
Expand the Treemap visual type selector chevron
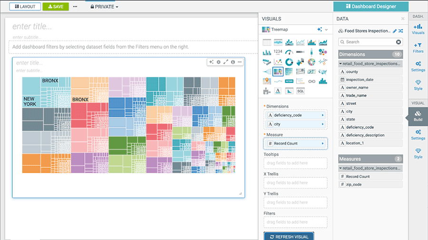[x=326, y=29]
